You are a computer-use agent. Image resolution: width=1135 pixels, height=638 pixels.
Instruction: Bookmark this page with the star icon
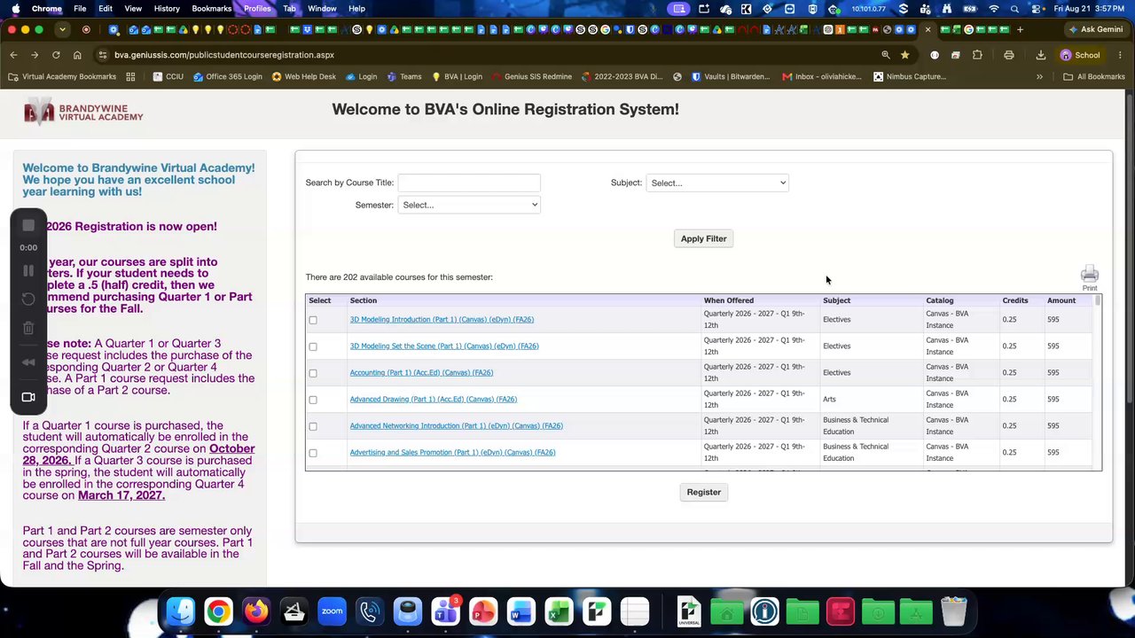click(904, 55)
